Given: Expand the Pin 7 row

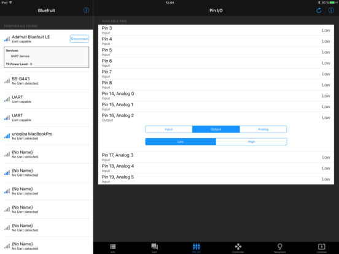Looking at the screenshot, I should pyautogui.click(x=216, y=74).
